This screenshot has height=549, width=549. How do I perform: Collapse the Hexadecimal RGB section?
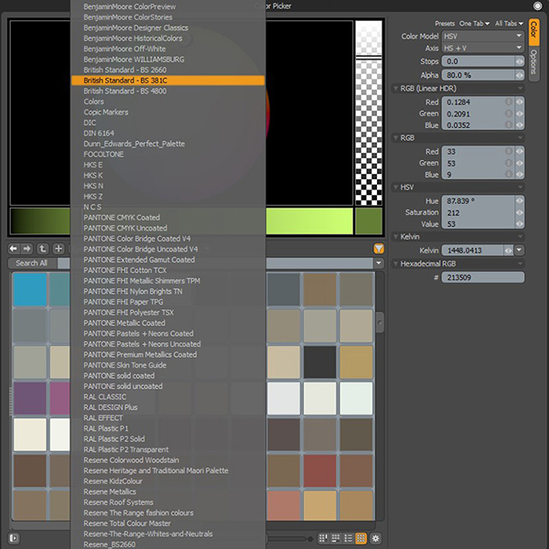coord(395,264)
